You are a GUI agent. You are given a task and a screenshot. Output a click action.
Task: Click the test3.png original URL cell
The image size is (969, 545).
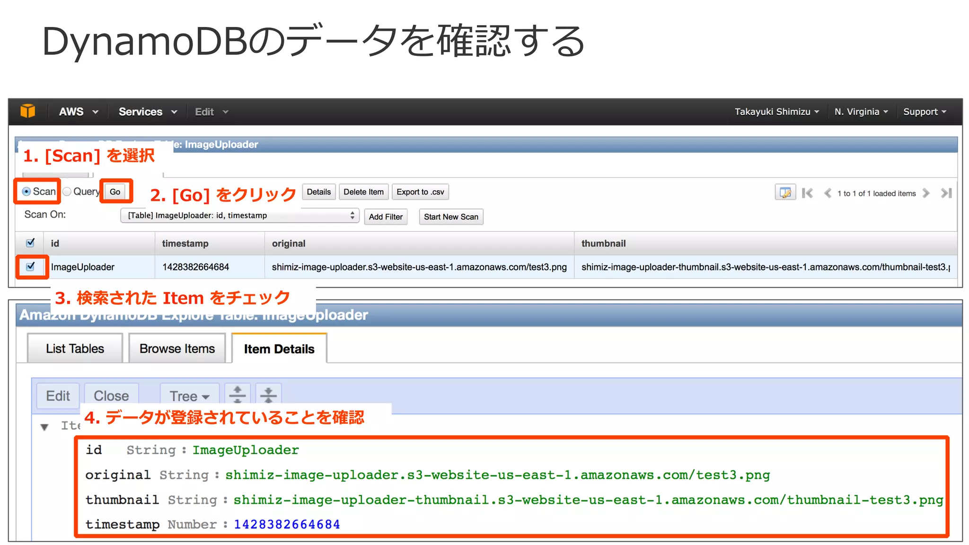click(419, 267)
